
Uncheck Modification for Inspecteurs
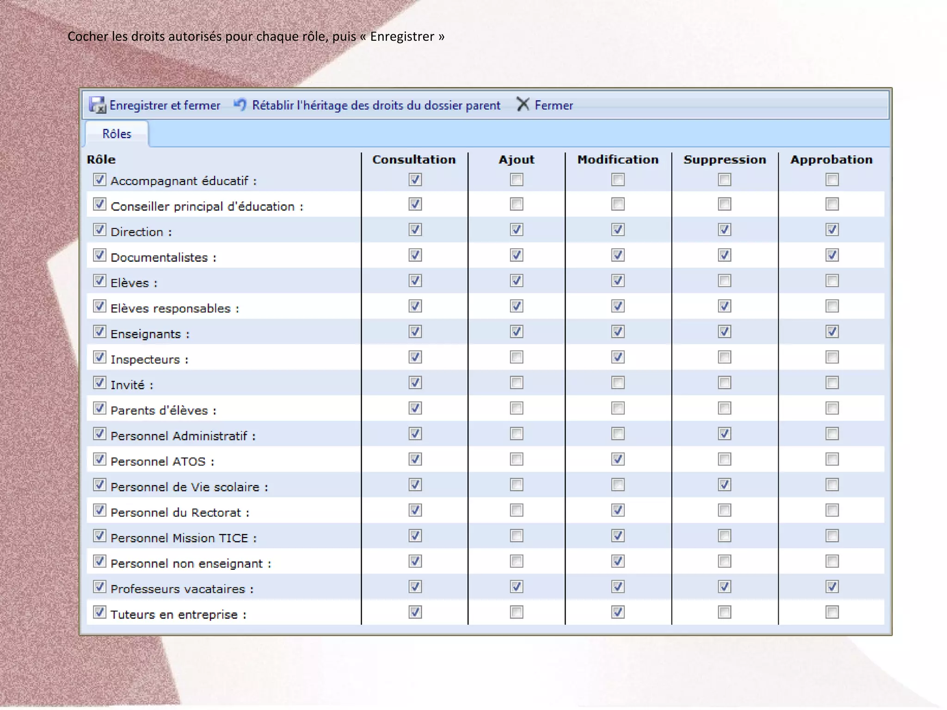618,357
